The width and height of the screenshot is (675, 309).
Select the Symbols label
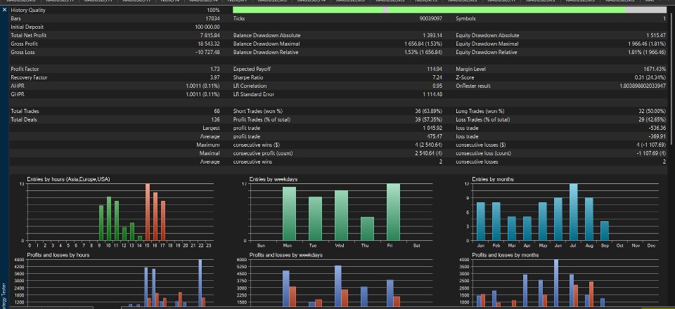pos(465,18)
